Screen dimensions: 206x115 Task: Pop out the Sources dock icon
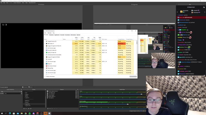point(78,89)
